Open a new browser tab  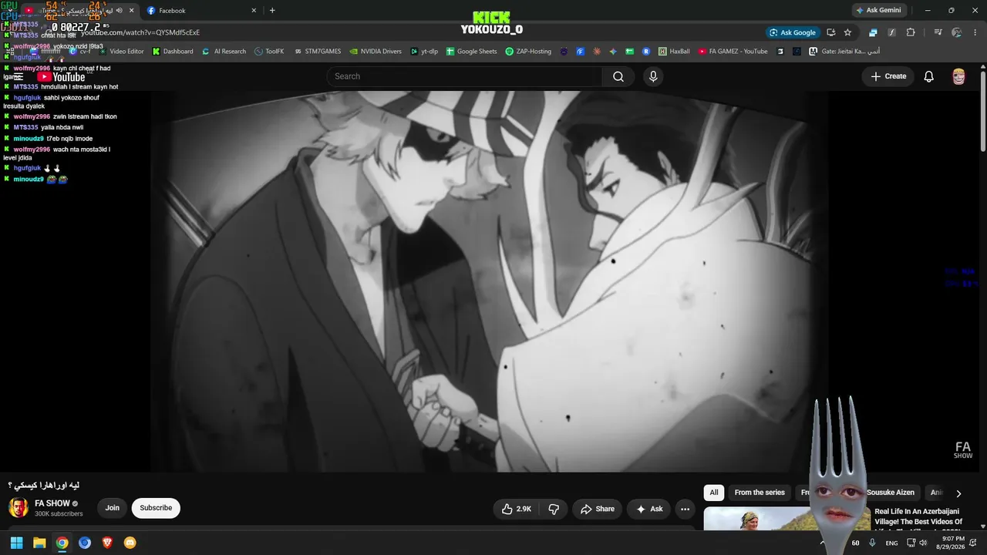click(272, 11)
